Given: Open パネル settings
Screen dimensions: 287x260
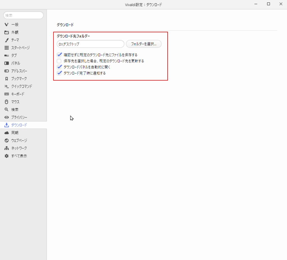Looking at the screenshot, I should [x=16, y=63].
